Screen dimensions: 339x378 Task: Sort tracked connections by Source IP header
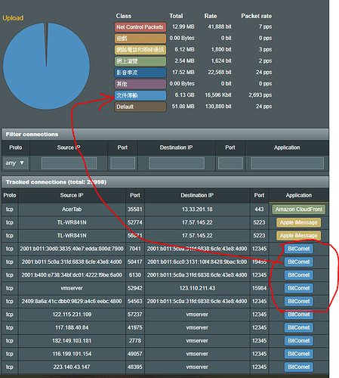[x=72, y=195]
